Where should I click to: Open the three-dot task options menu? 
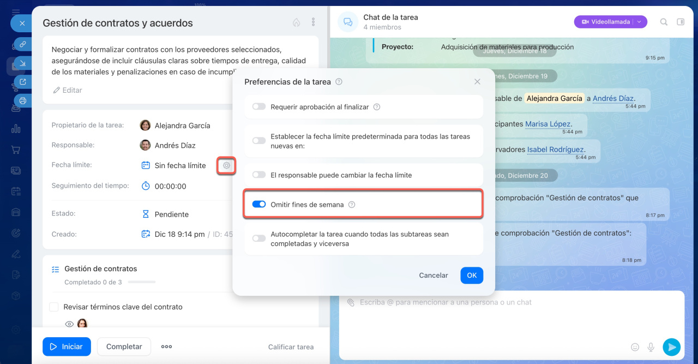[x=313, y=22]
